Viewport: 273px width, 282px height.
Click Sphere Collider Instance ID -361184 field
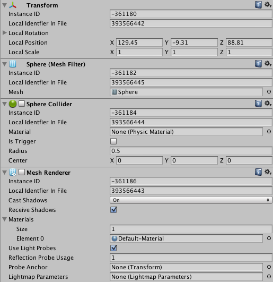pyautogui.click(x=191, y=113)
